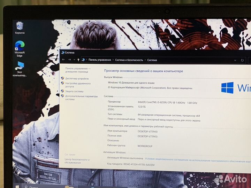
Task: Expand the arrow after Система и безопасность breadcrumb
Action: tap(145, 60)
